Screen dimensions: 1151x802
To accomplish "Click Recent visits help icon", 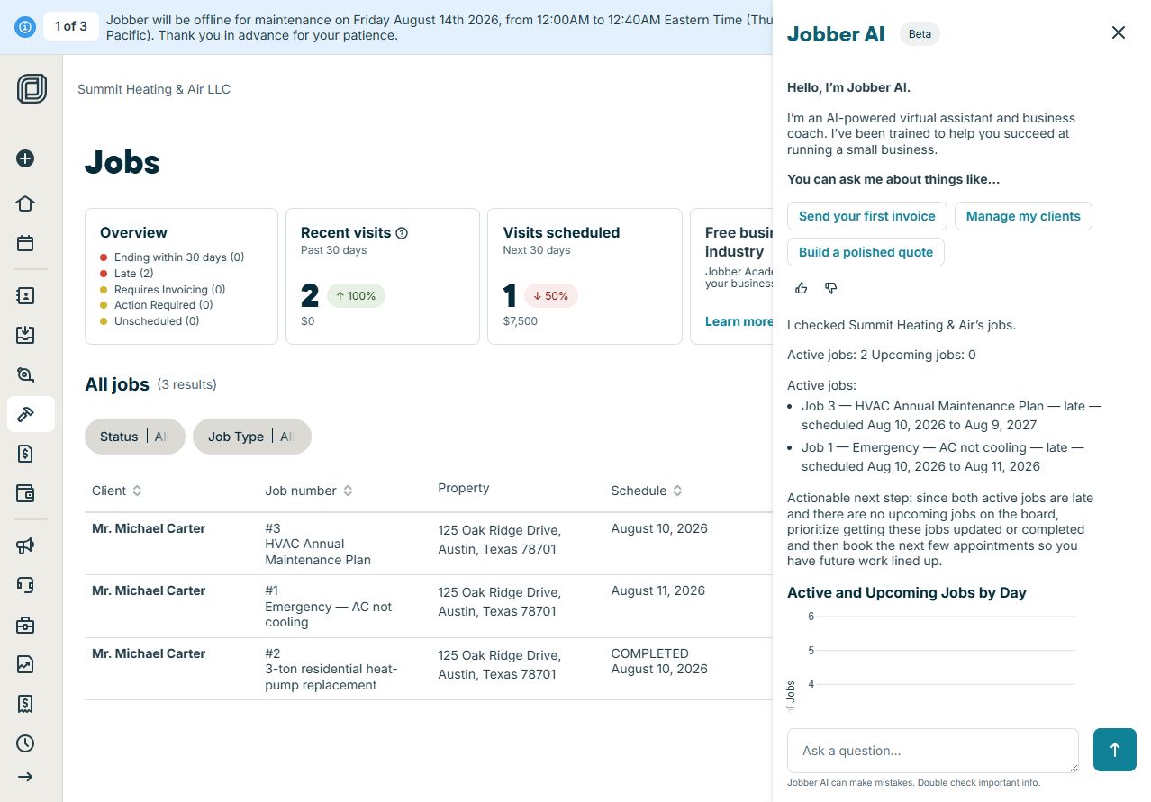I will tap(402, 233).
